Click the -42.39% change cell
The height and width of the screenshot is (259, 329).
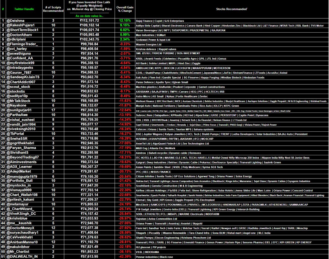[124, 257]
